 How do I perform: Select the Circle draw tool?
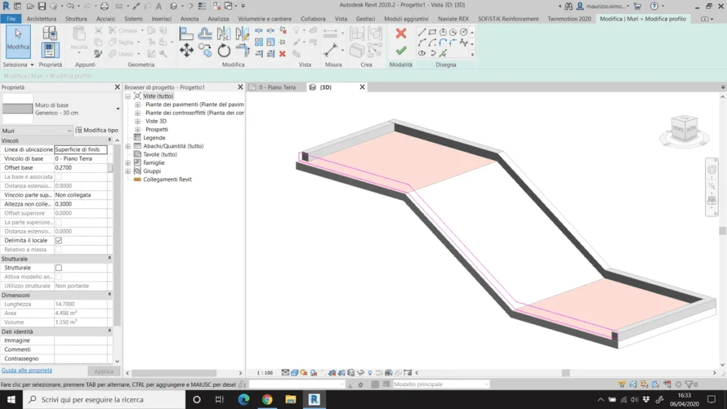coord(463,33)
